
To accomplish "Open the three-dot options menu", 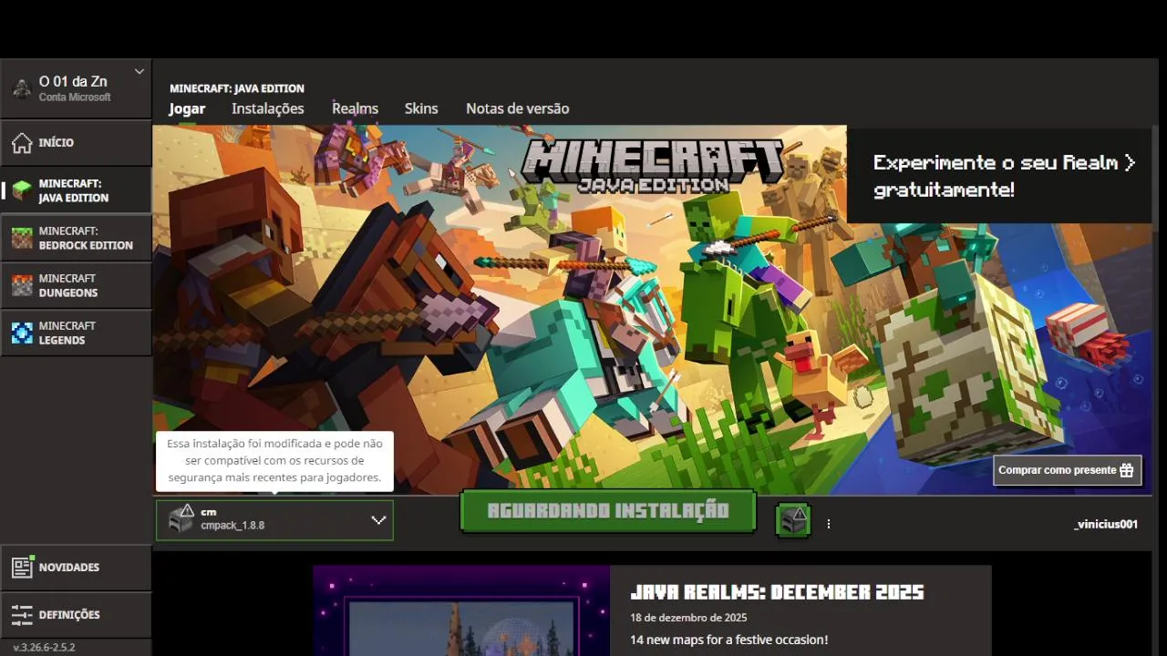I will click(829, 524).
